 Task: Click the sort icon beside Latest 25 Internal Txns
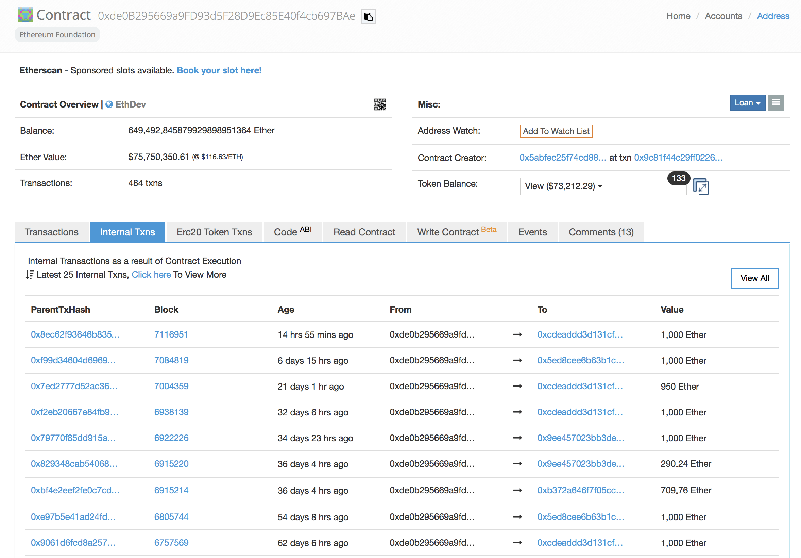pos(30,275)
